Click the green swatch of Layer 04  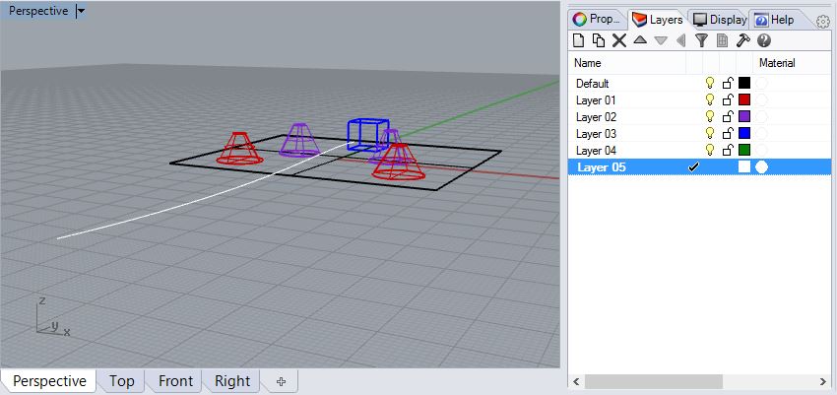click(x=744, y=150)
